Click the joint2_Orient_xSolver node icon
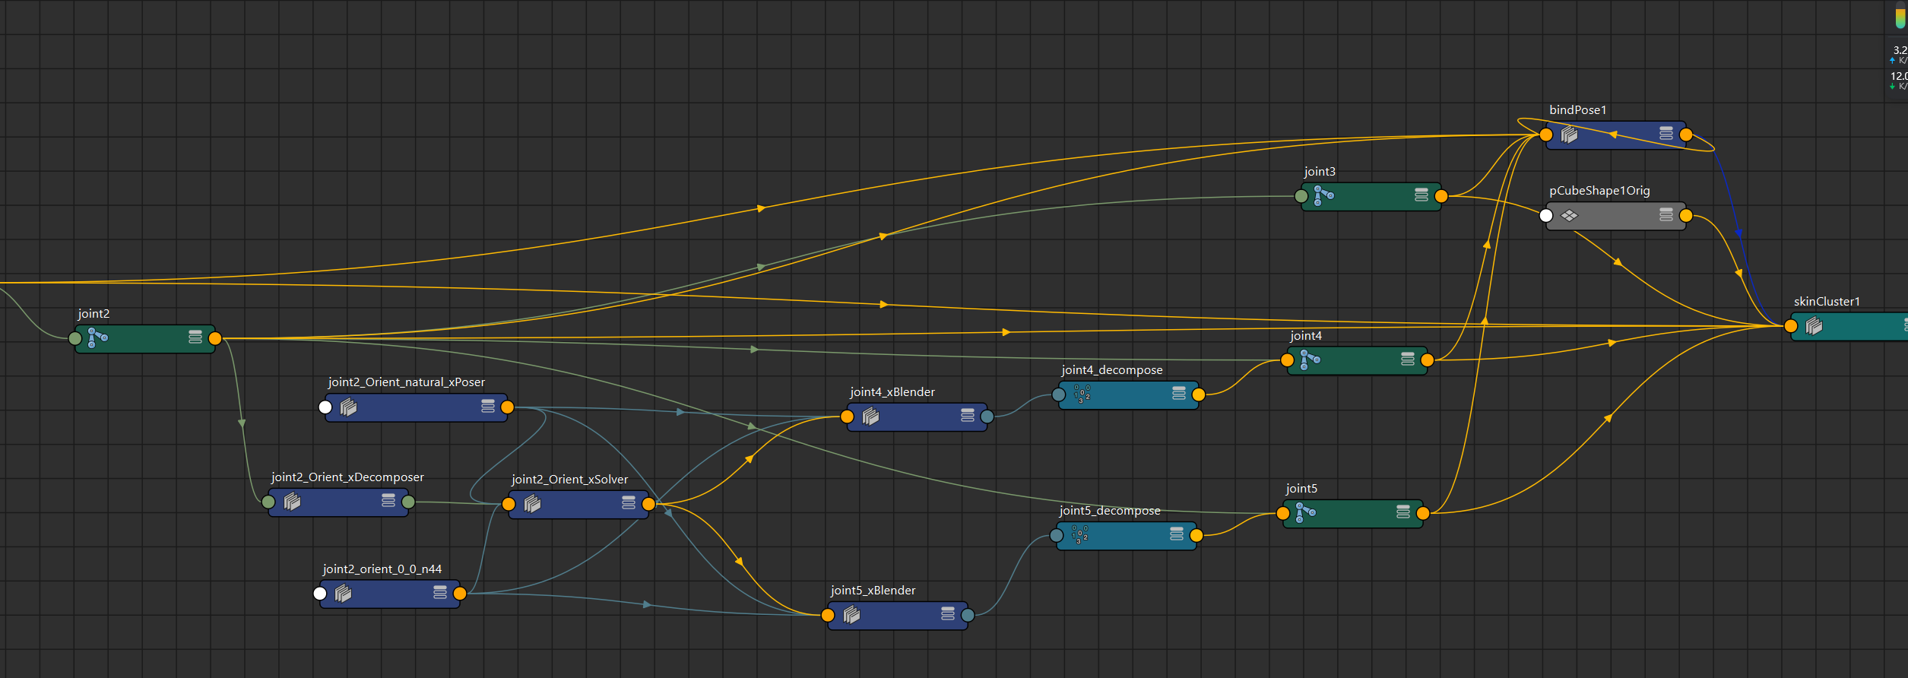This screenshot has height=678, width=1908. pos(532,503)
